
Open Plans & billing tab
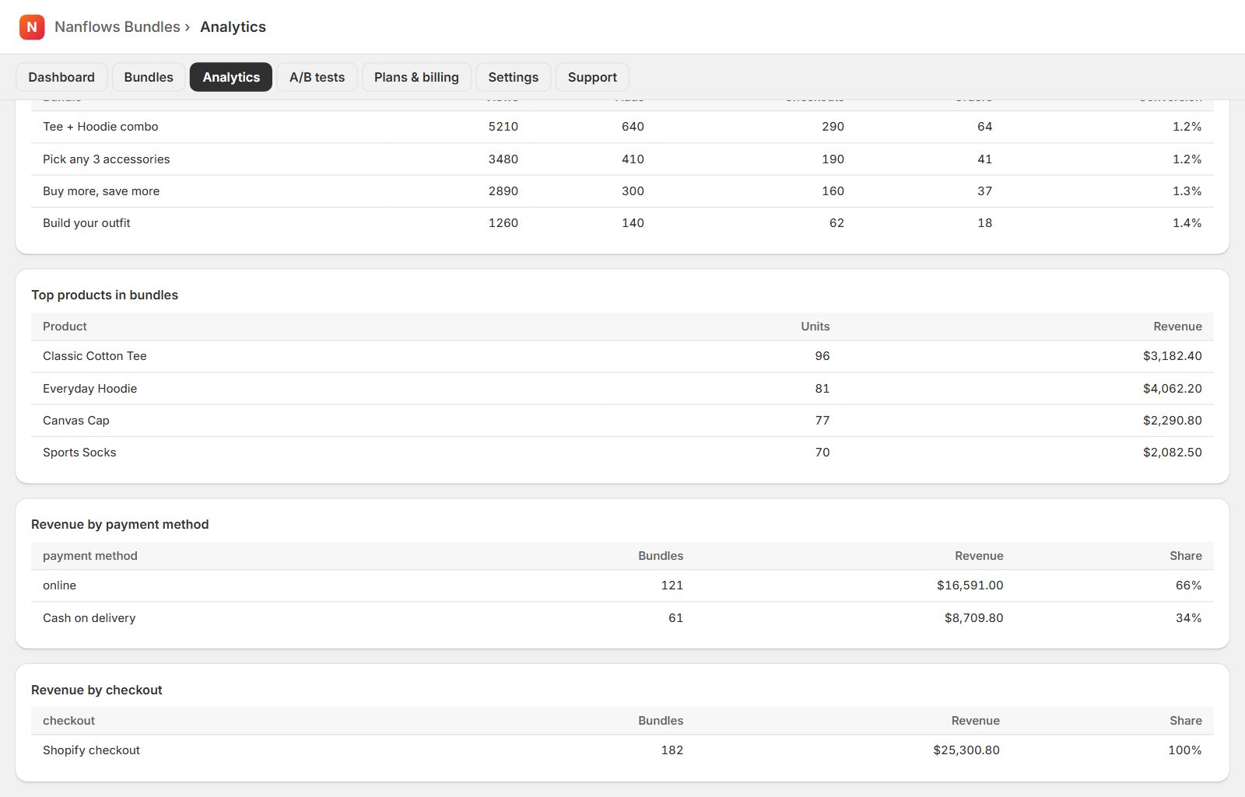tap(416, 77)
